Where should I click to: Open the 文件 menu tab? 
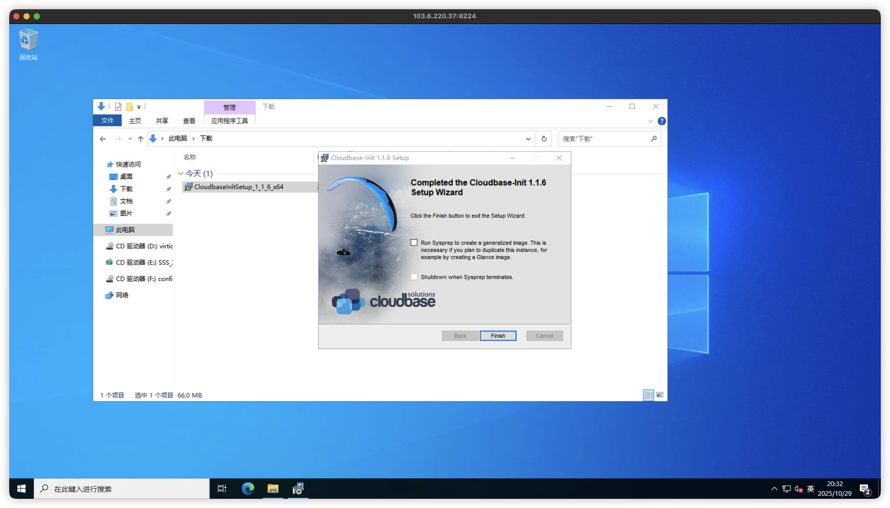tap(107, 121)
